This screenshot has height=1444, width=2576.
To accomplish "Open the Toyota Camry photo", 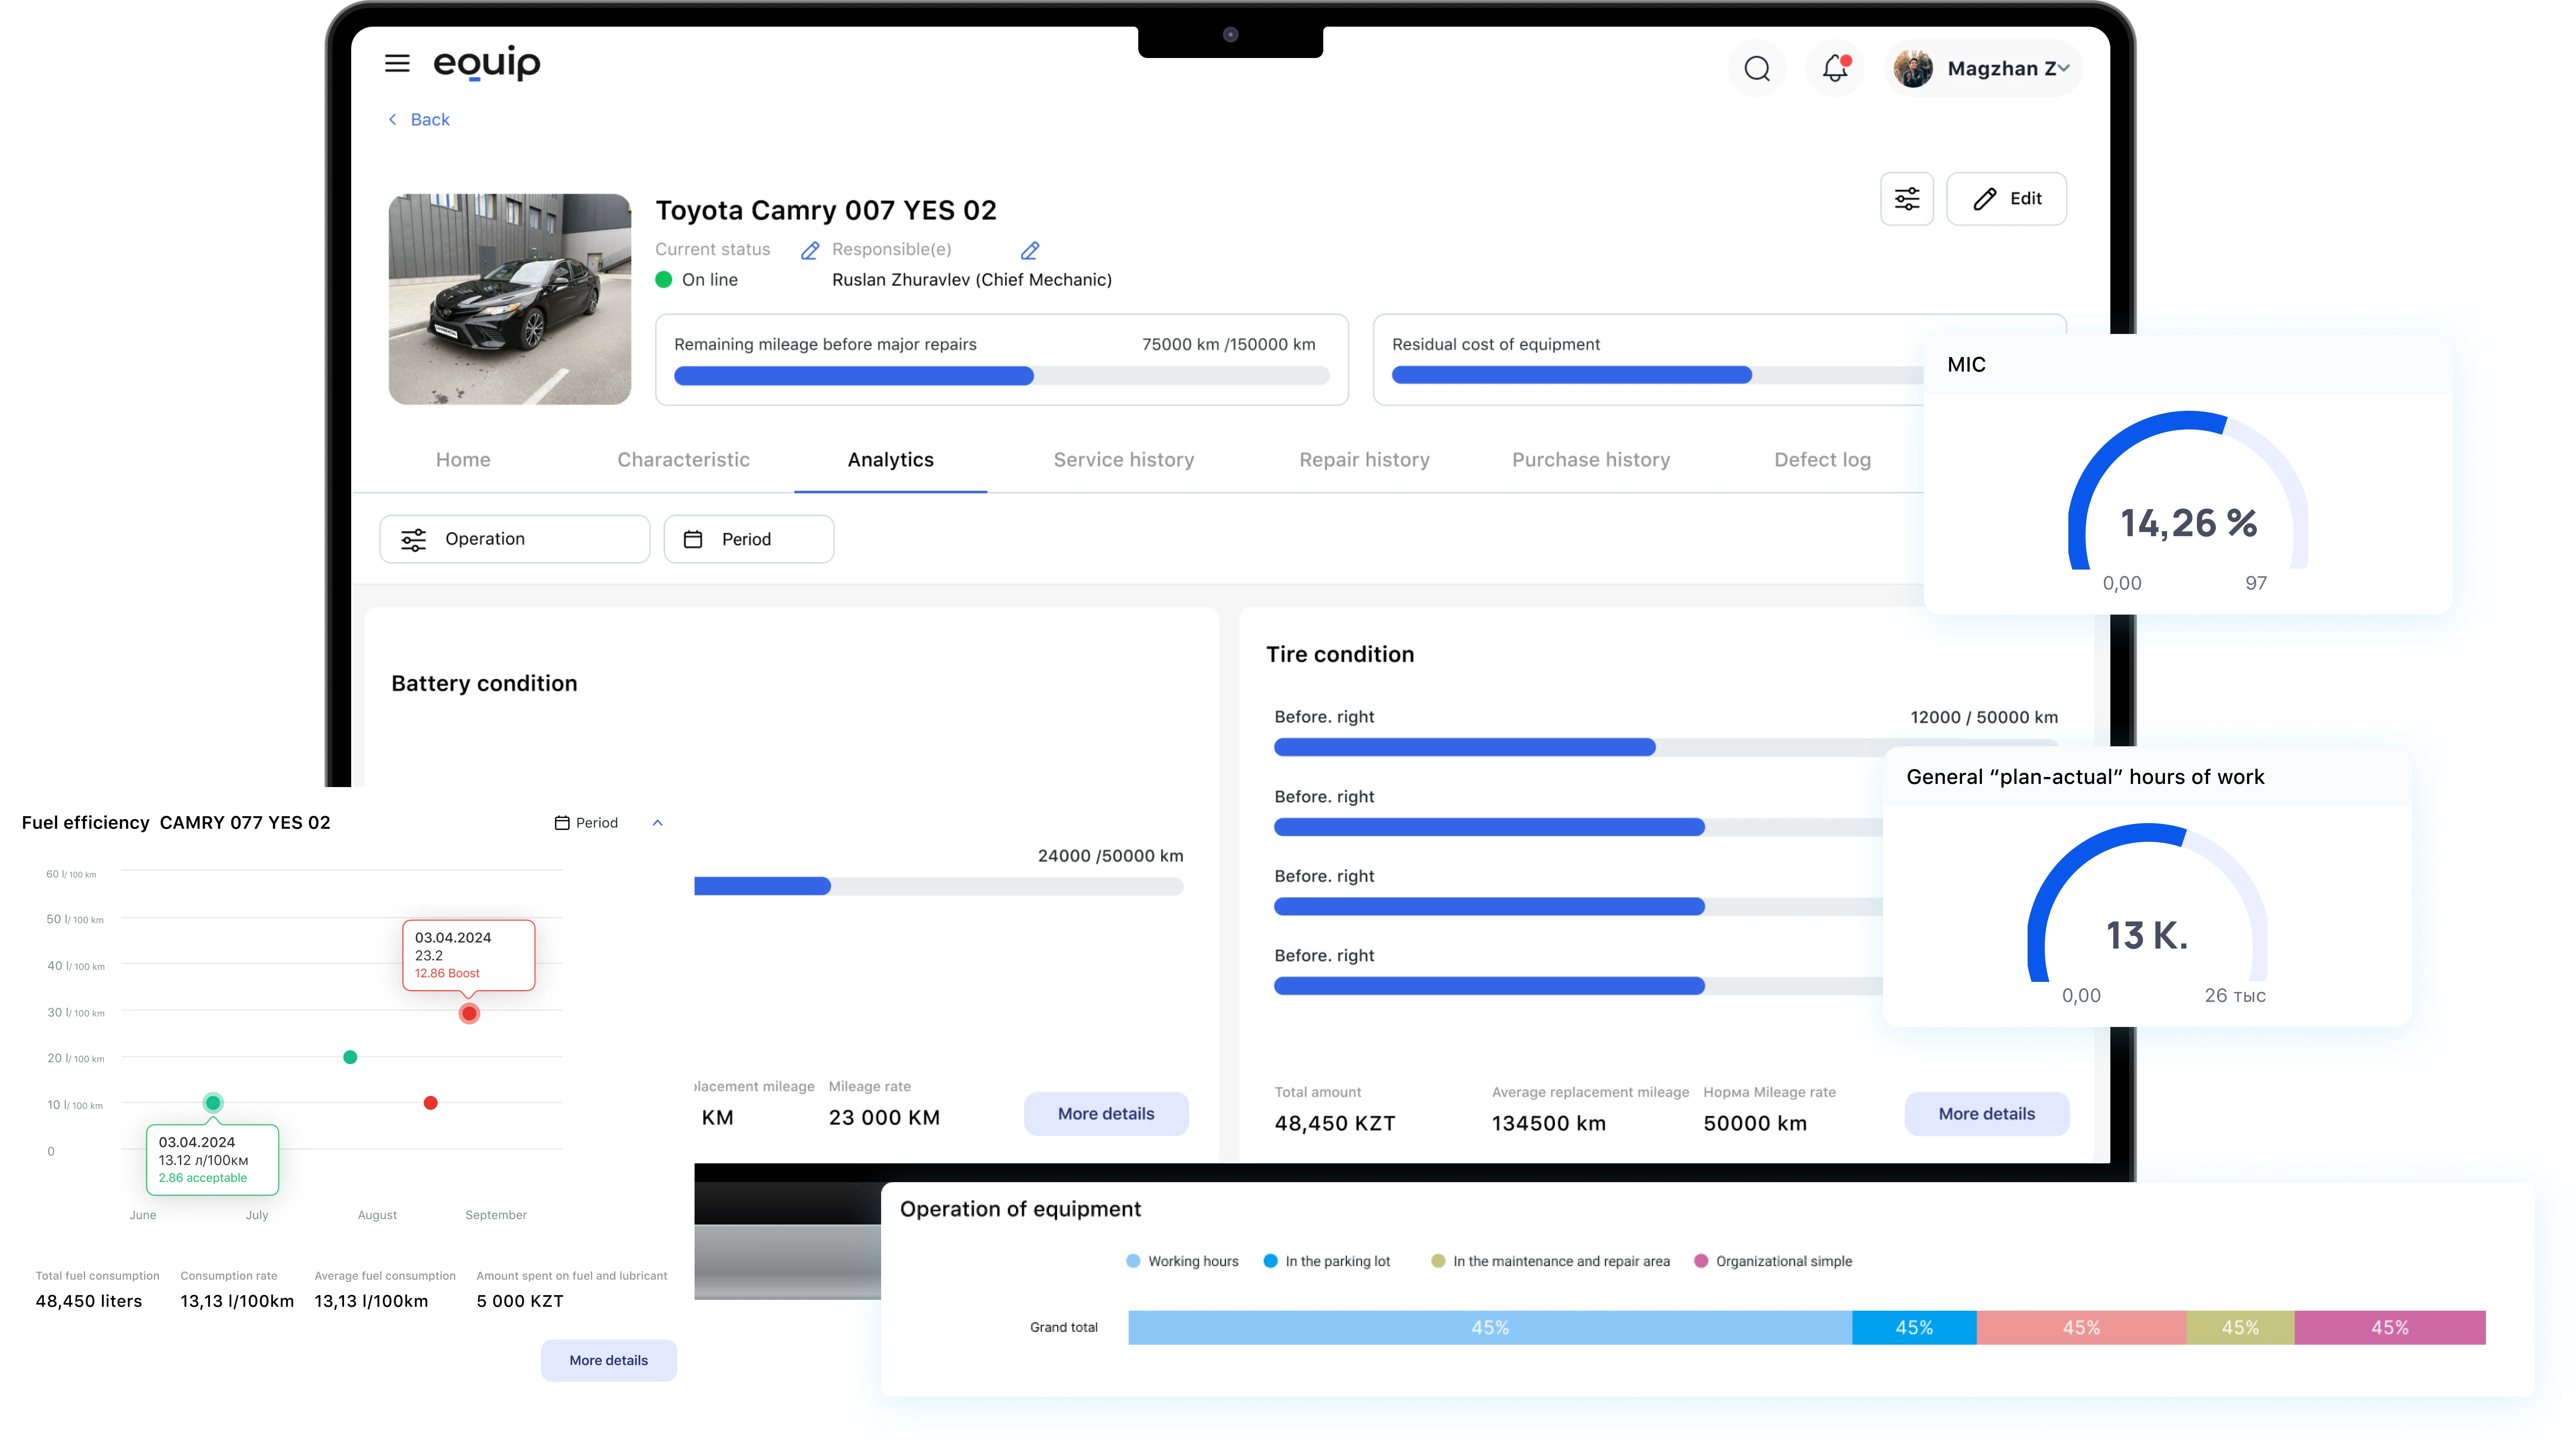I will [x=510, y=299].
